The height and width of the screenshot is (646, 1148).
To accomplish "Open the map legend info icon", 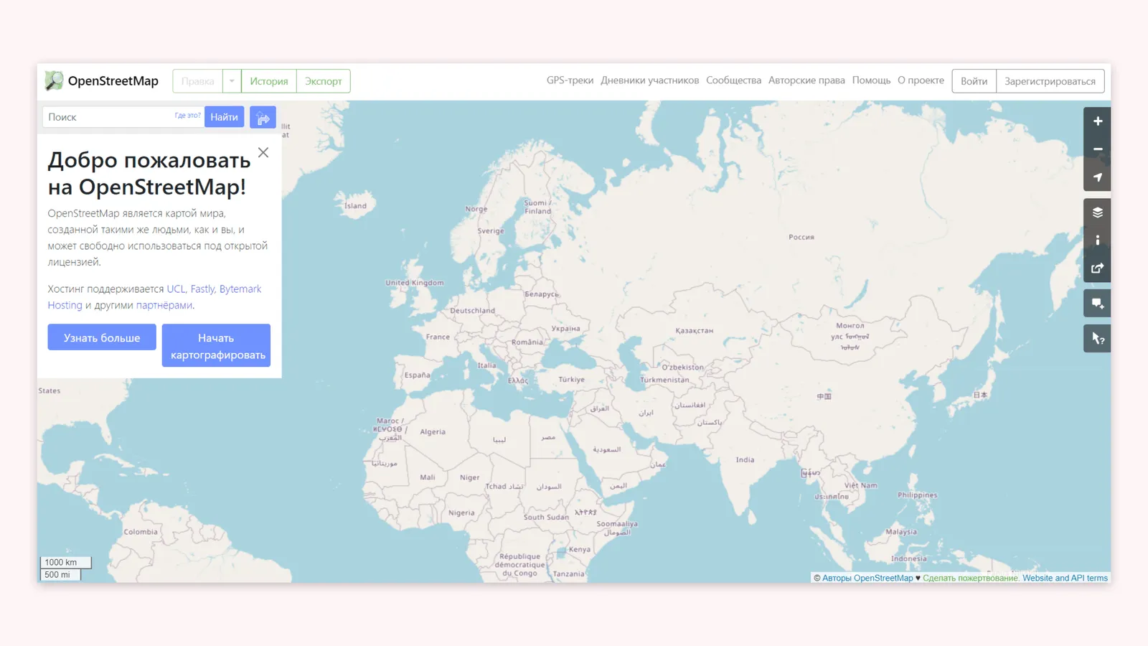I will tap(1097, 240).
